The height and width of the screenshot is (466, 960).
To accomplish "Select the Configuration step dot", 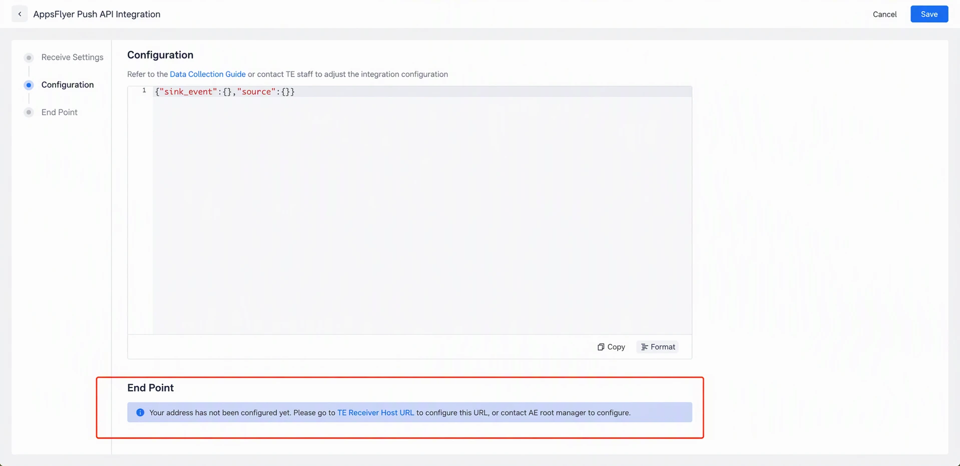I will point(29,85).
